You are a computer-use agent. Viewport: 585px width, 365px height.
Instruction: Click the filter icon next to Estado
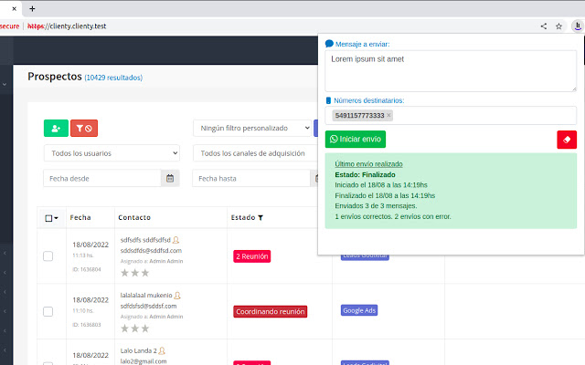(x=261, y=217)
